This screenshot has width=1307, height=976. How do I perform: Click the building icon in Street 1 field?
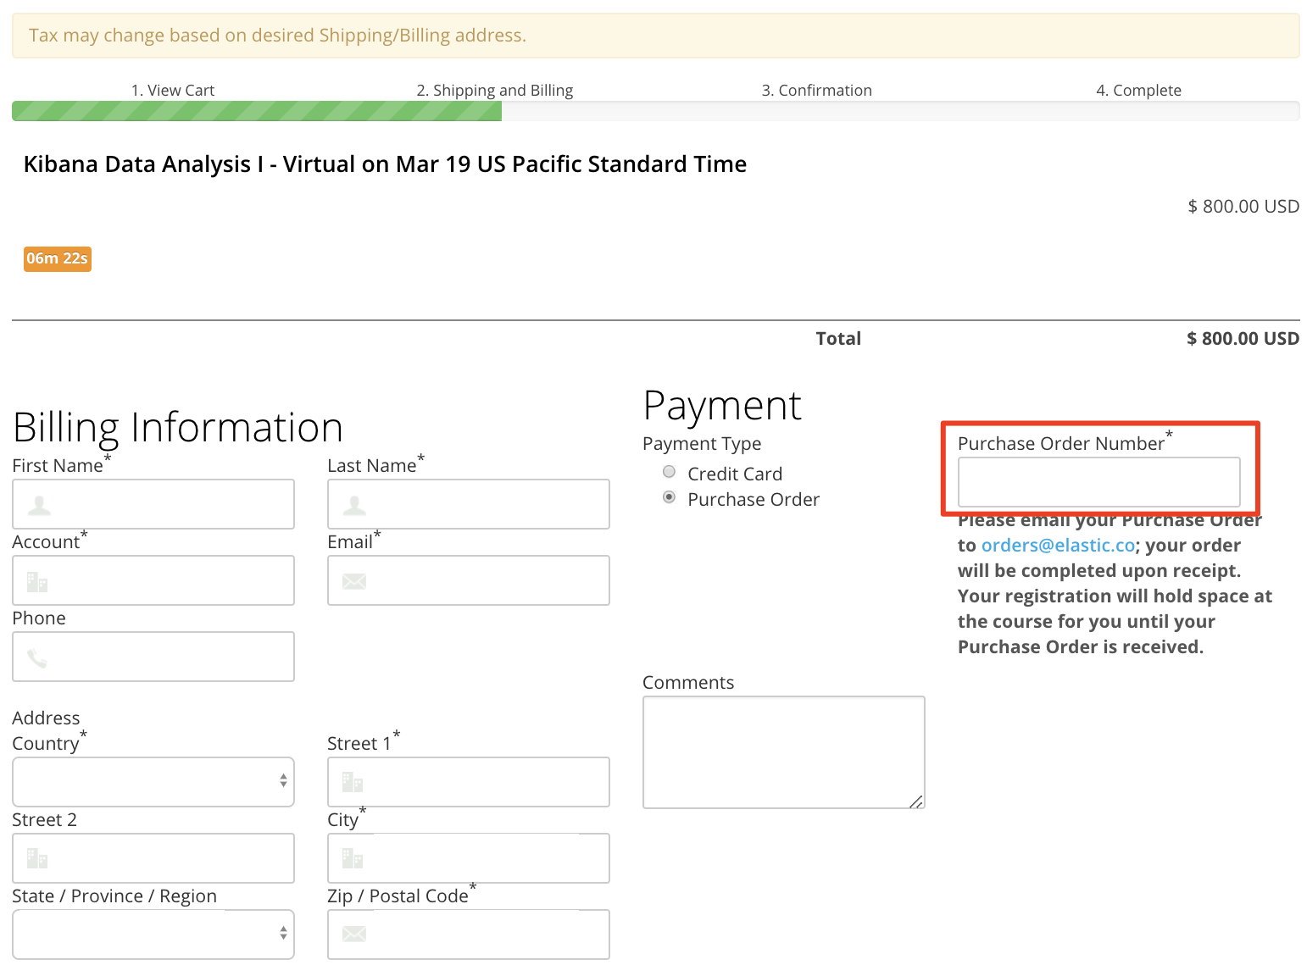[353, 782]
